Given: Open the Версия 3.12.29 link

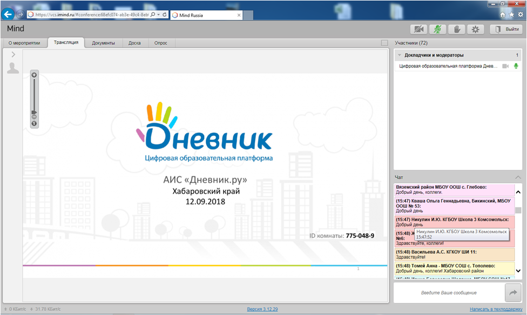Looking at the screenshot, I should 262,309.
